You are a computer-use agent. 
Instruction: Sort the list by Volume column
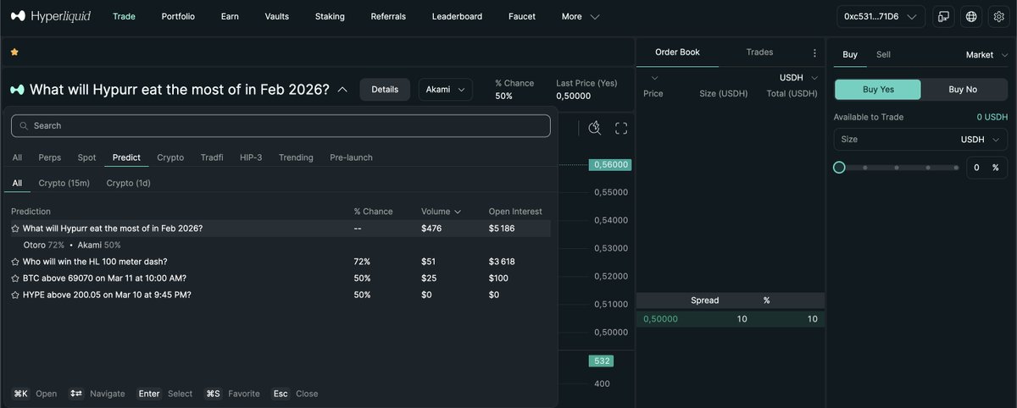click(x=441, y=212)
